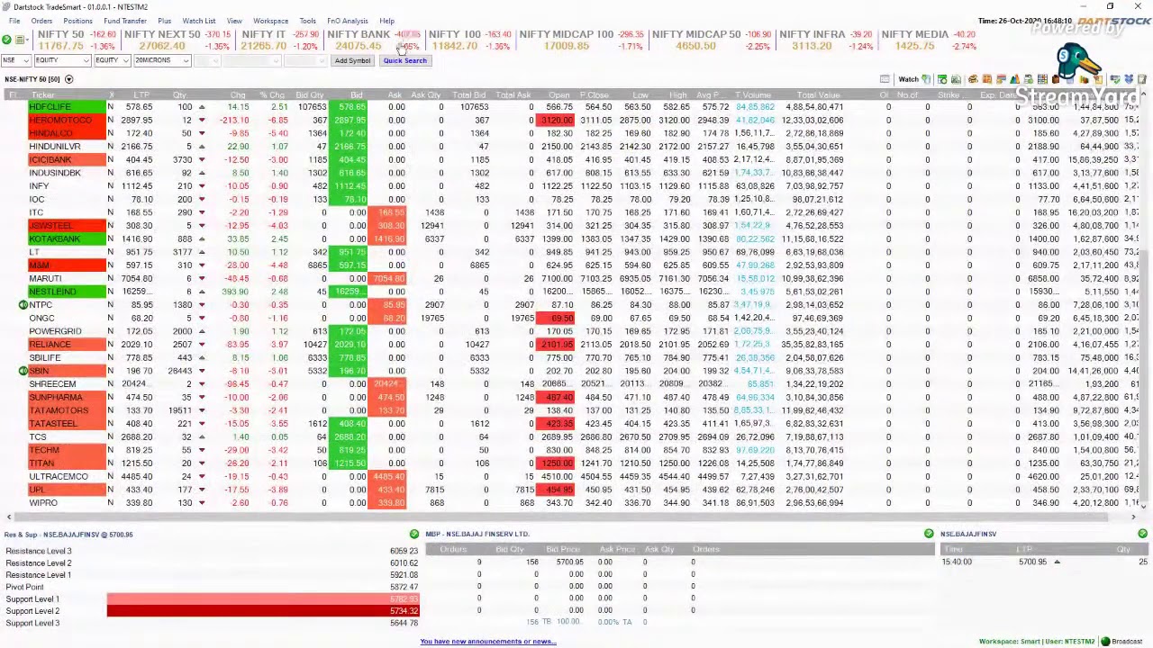This screenshot has height=648, width=1153.
Task: Click the horizontal scrollbar right arrow
Action: pyautogui.click(x=1133, y=517)
